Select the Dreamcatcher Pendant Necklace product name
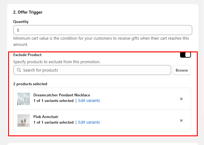 tap(62, 95)
